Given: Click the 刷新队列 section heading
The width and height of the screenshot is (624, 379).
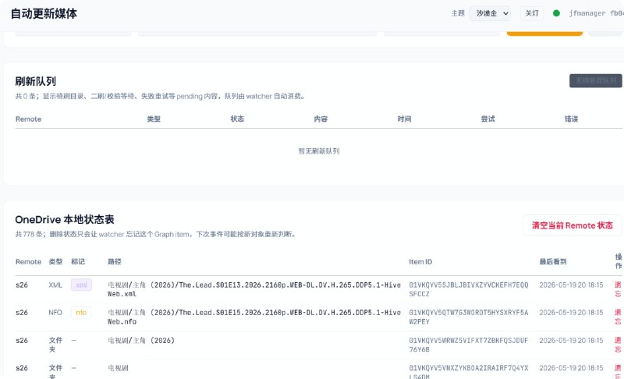Looking at the screenshot, I should click(35, 81).
